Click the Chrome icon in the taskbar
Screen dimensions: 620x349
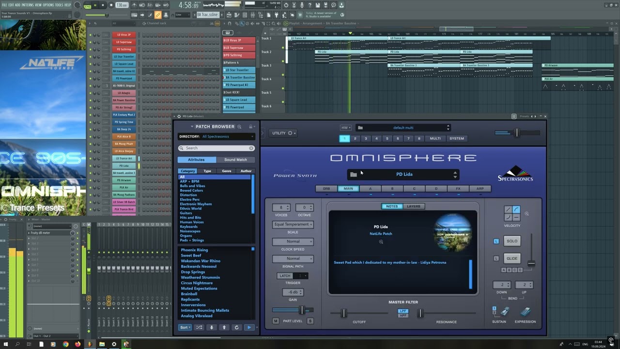[65, 344]
